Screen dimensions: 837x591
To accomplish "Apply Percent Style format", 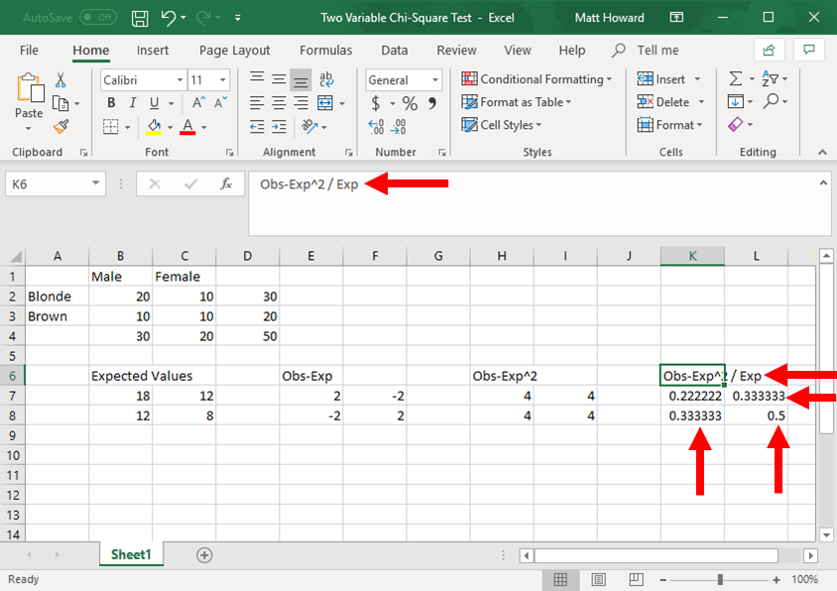I will [410, 103].
